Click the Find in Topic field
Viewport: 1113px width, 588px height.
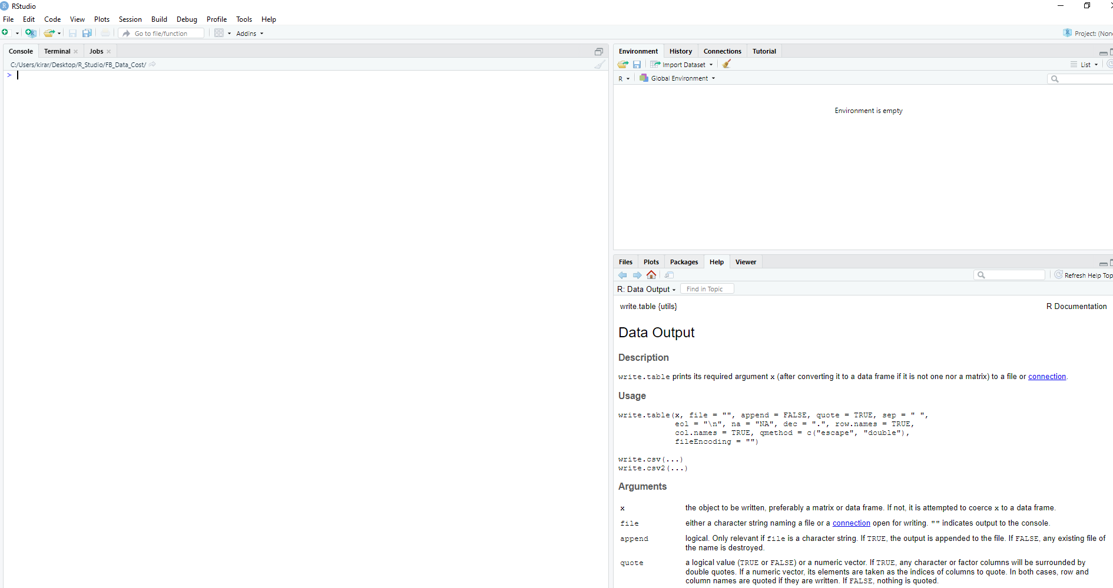click(x=707, y=289)
